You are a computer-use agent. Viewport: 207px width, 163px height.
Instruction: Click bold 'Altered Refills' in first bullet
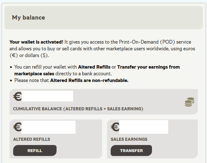coord(94,67)
